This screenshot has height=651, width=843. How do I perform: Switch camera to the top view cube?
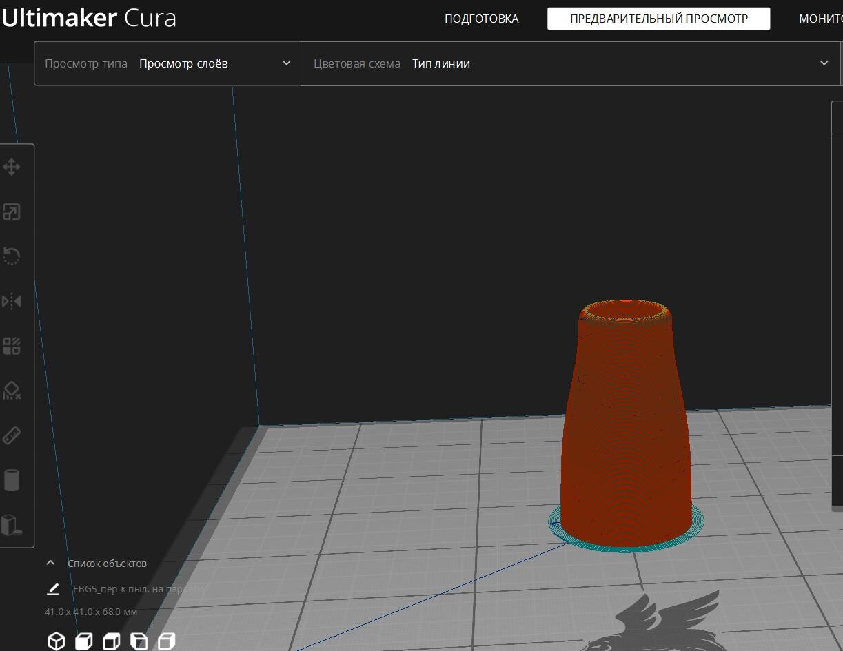pos(111,641)
